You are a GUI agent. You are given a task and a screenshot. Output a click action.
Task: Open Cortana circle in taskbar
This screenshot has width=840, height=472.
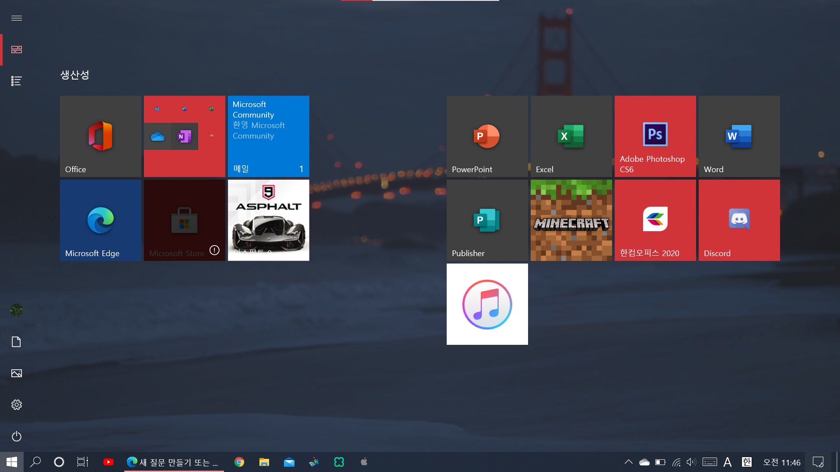click(59, 462)
